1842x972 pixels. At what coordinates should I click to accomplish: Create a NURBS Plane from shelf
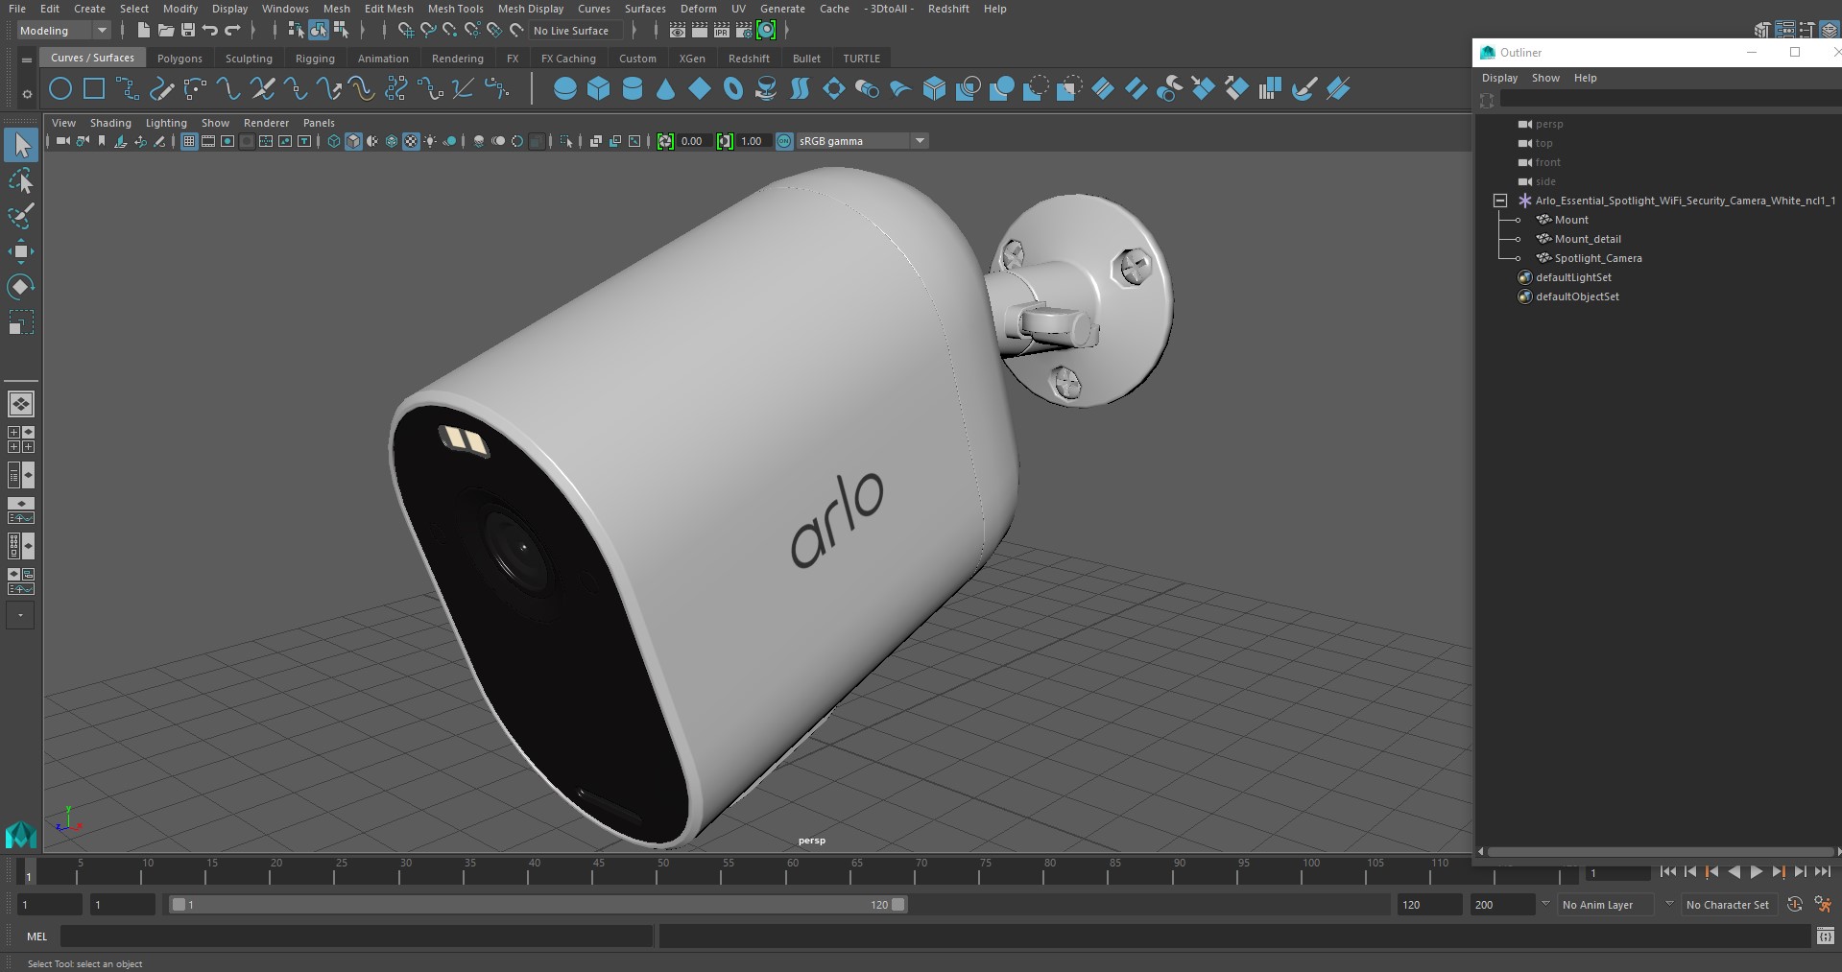coord(700,89)
